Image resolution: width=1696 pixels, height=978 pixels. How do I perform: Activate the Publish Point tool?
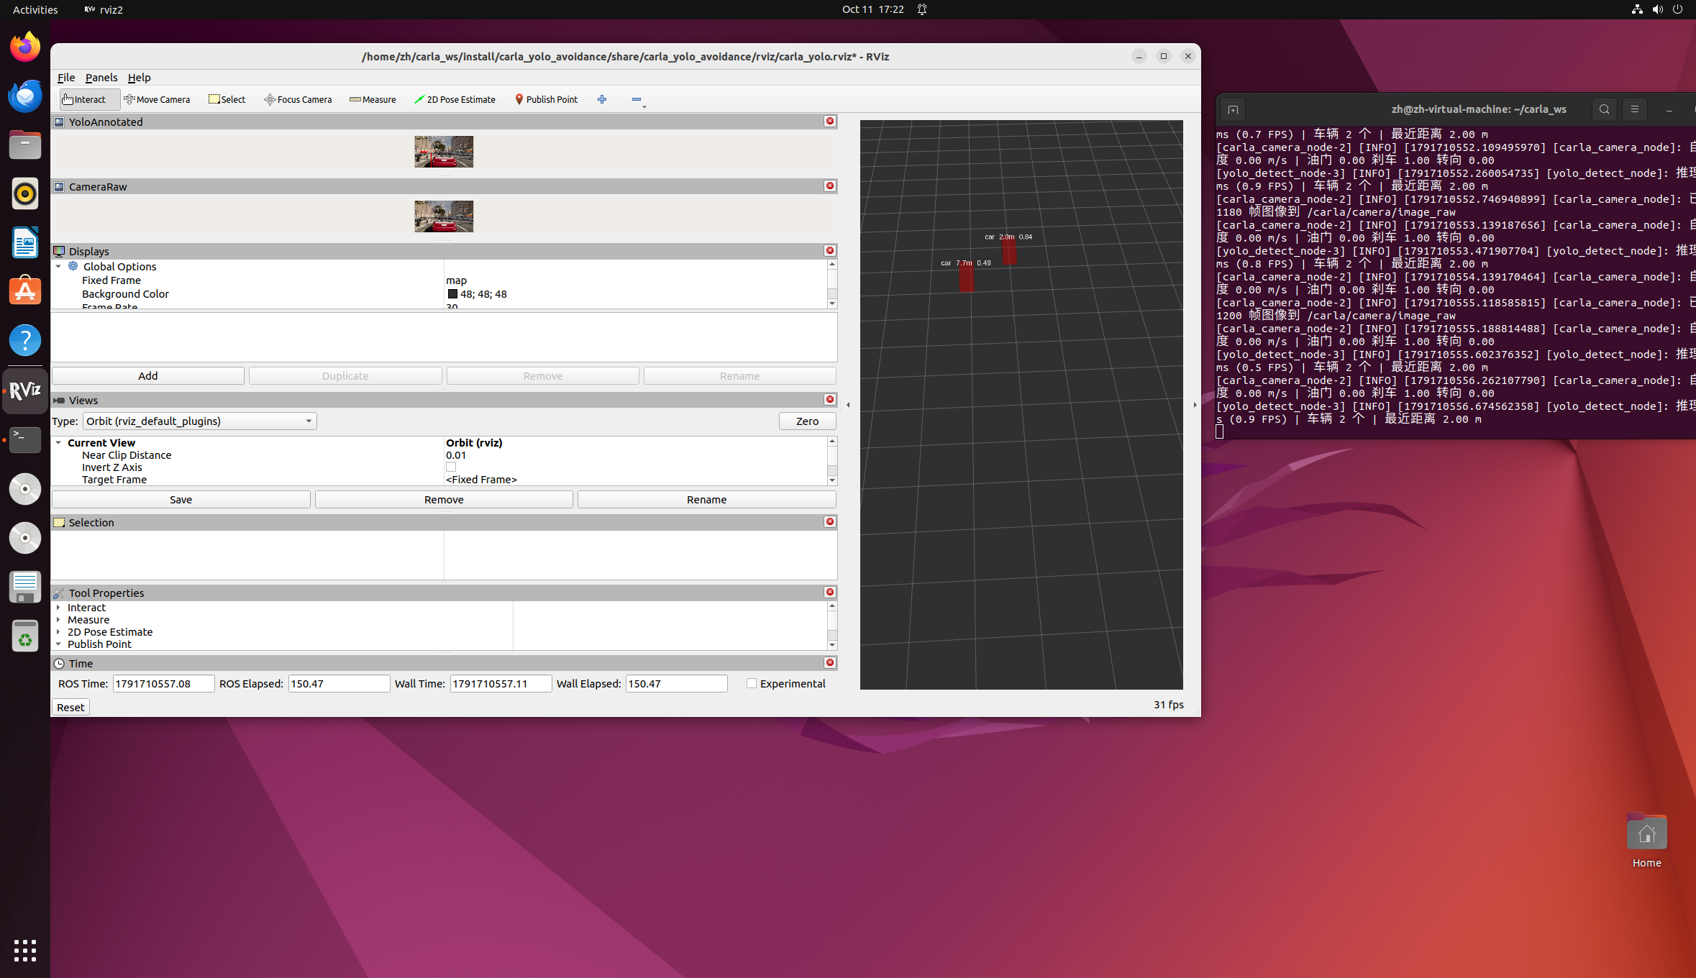(x=546, y=99)
